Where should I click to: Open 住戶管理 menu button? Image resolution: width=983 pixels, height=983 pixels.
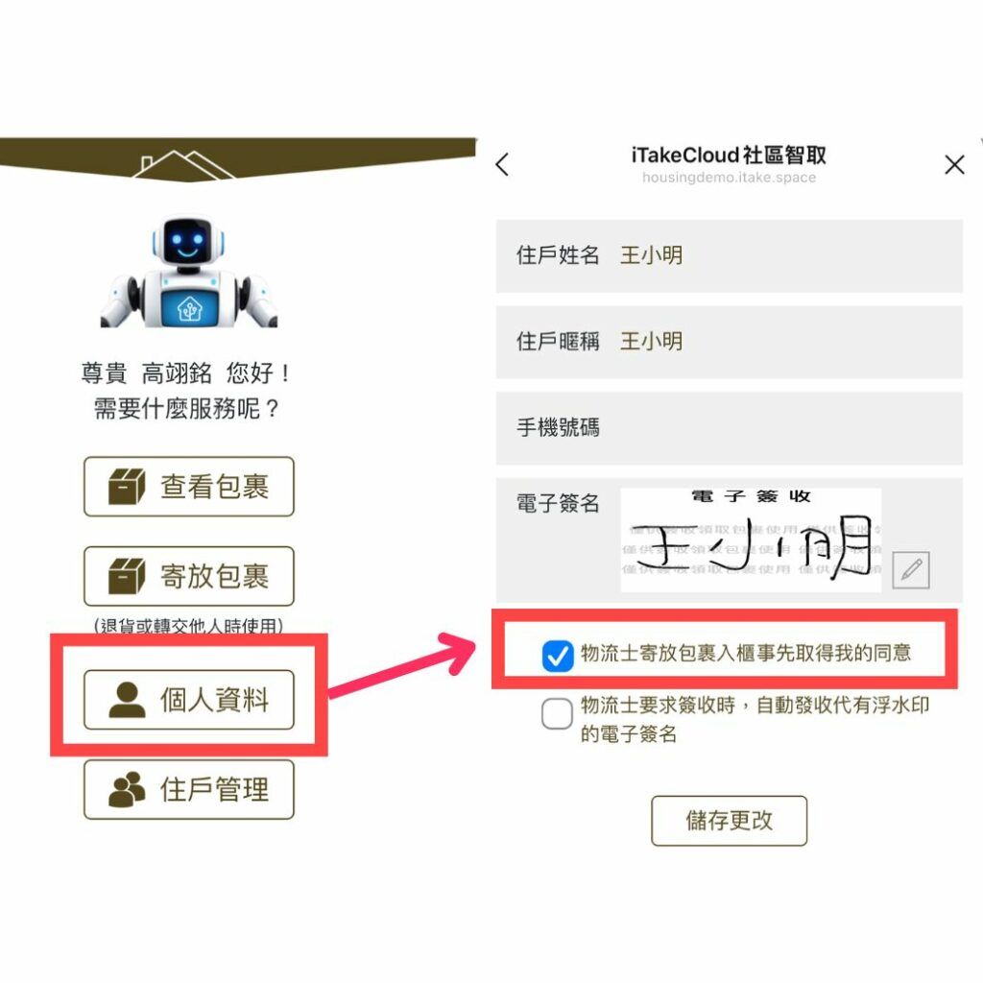(x=189, y=789)
